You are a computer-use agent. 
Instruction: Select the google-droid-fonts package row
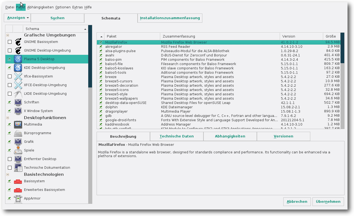coord(219,120)
